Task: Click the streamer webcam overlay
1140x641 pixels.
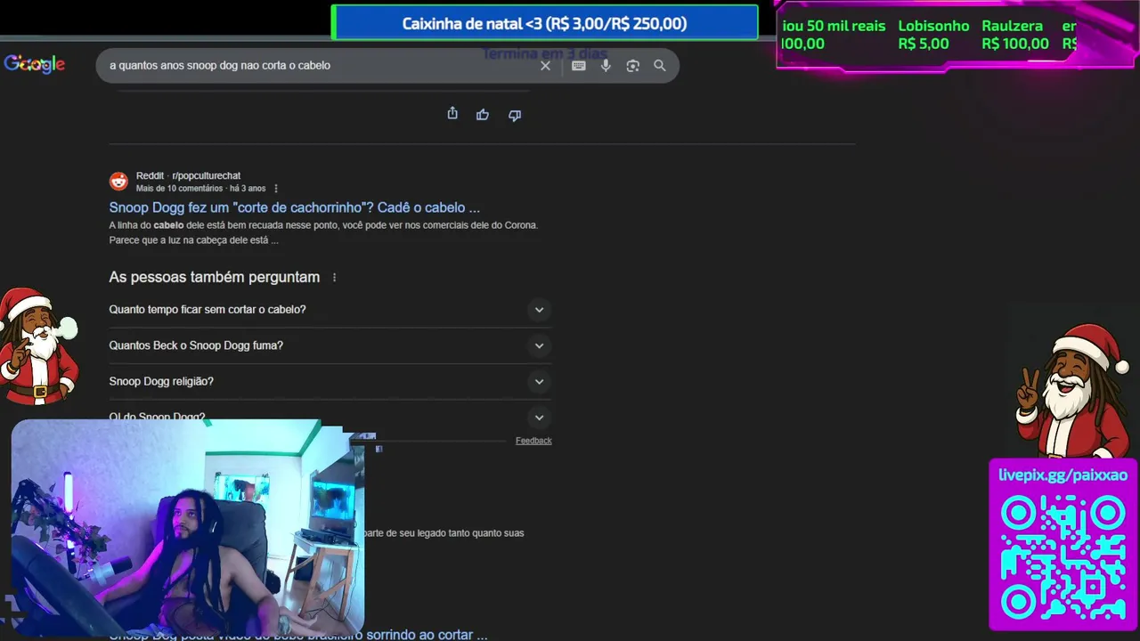Action: pos(188,528)
